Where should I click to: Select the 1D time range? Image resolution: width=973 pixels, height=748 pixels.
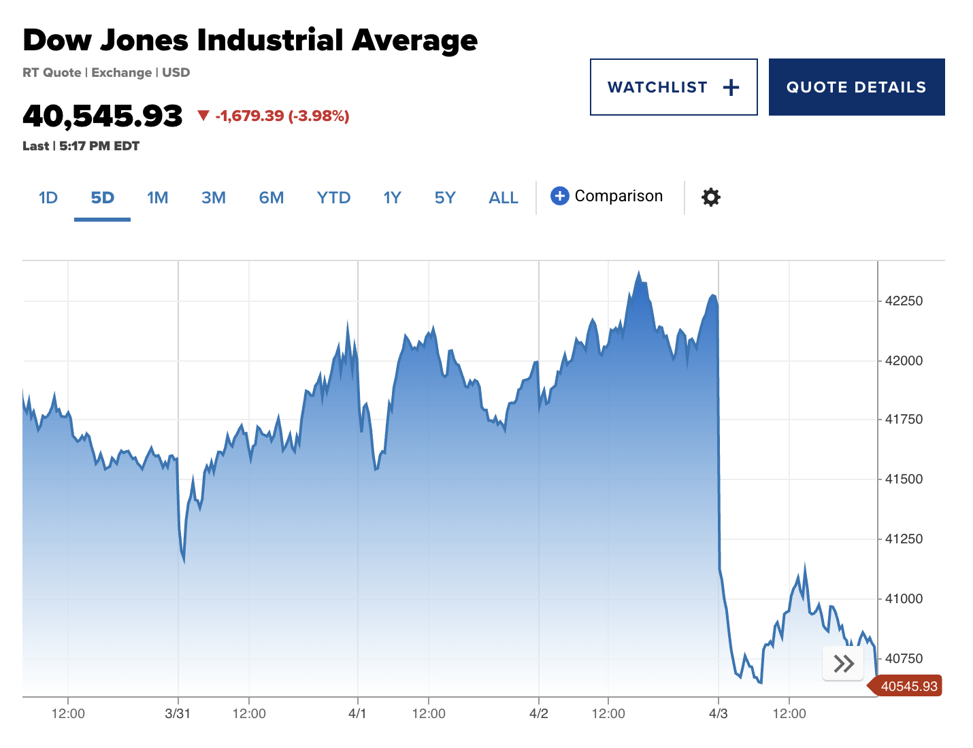coord(48,198)
